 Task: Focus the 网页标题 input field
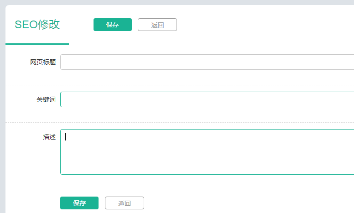click(x=207, y=62)
